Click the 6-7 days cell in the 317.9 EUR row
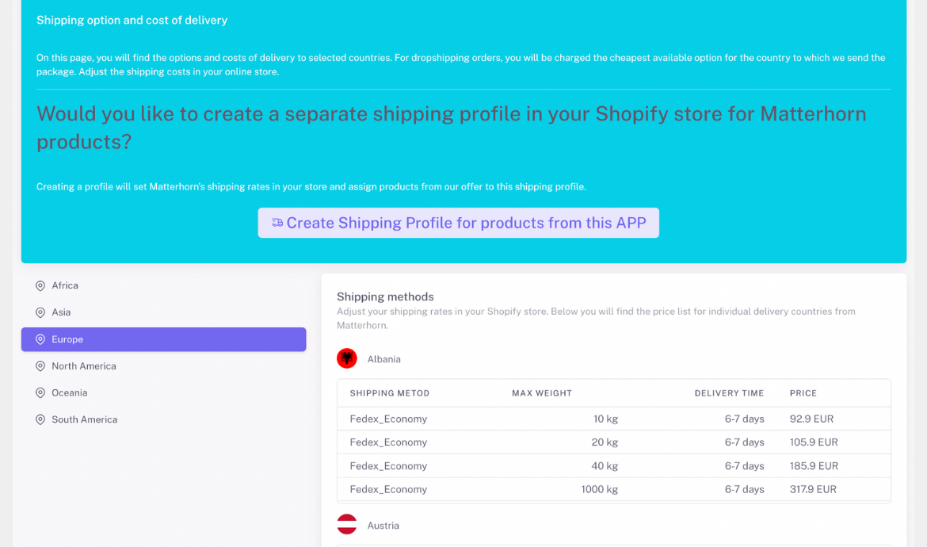927x547 pixels. 744,489
